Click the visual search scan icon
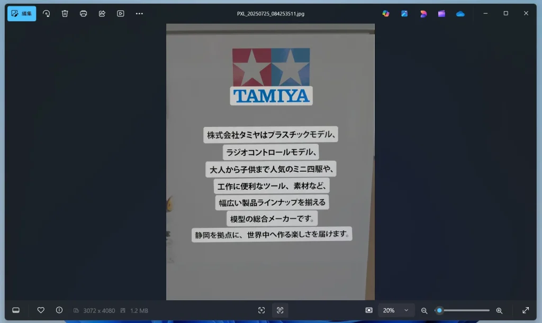This screenshot has width=542, height=323. (x=261, y=310)
